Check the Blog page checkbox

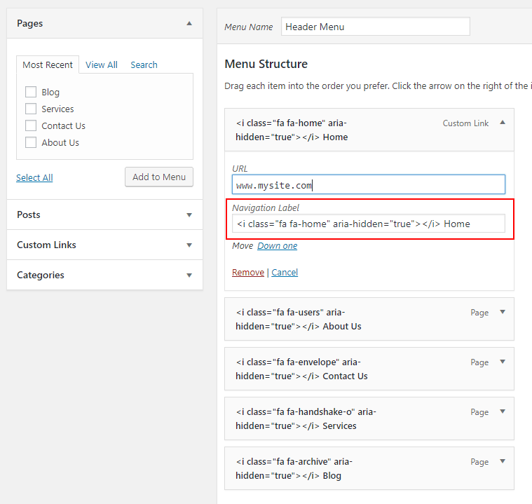pos(31,92)
